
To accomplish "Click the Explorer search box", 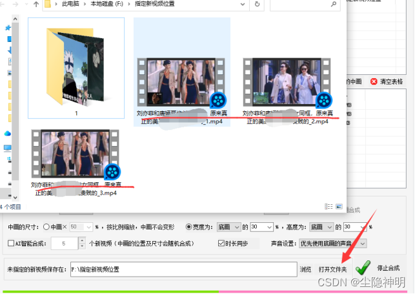I will 305,5.
